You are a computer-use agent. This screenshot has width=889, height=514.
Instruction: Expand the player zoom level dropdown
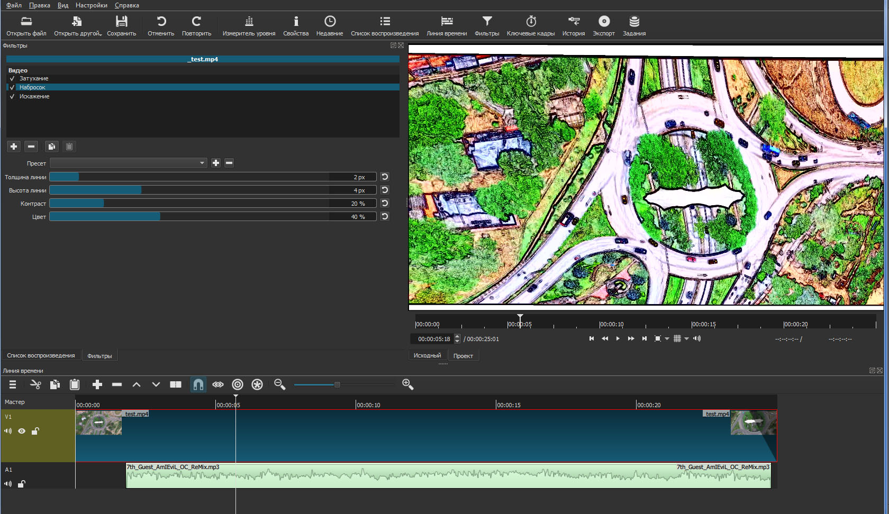[667, 338]
